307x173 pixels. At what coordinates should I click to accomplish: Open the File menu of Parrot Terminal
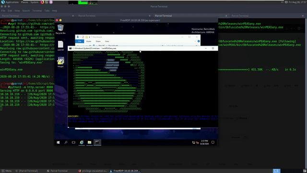[x=3, y=11]
